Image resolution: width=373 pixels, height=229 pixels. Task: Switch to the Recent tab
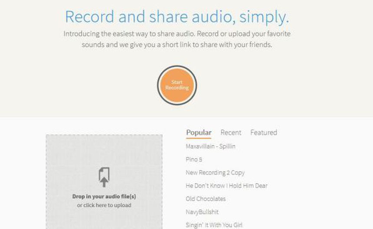click(231, 132)
